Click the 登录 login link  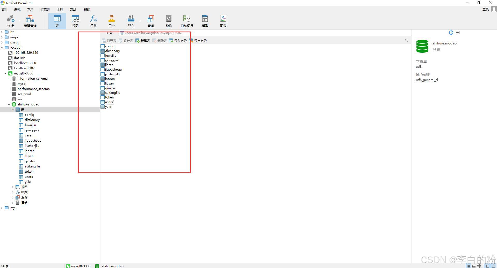click(485, 9)
